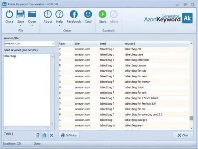Click the AzonKeyword Ak logo
Viewport: 198px width, 149px height.
(x=187, y=18)
